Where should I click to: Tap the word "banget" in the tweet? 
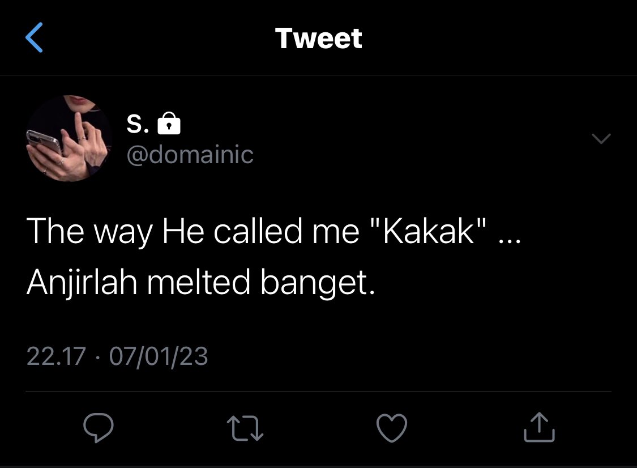(314, 283)
